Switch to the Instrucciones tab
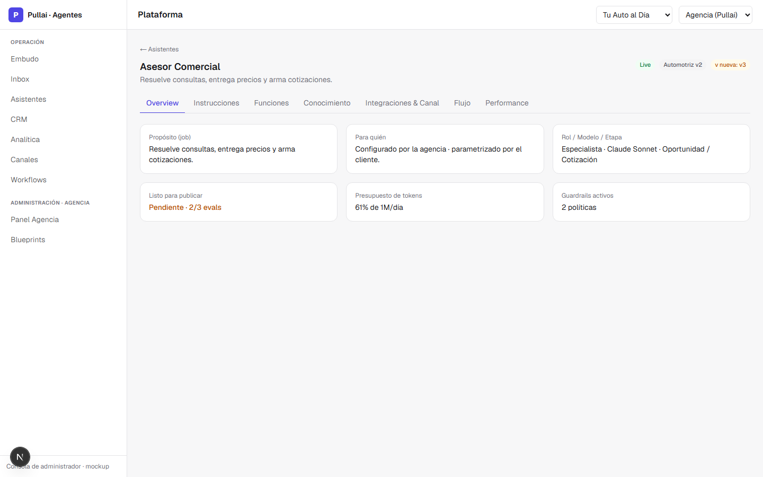Screen dimensions: 763x477 [x=216, y=103]
